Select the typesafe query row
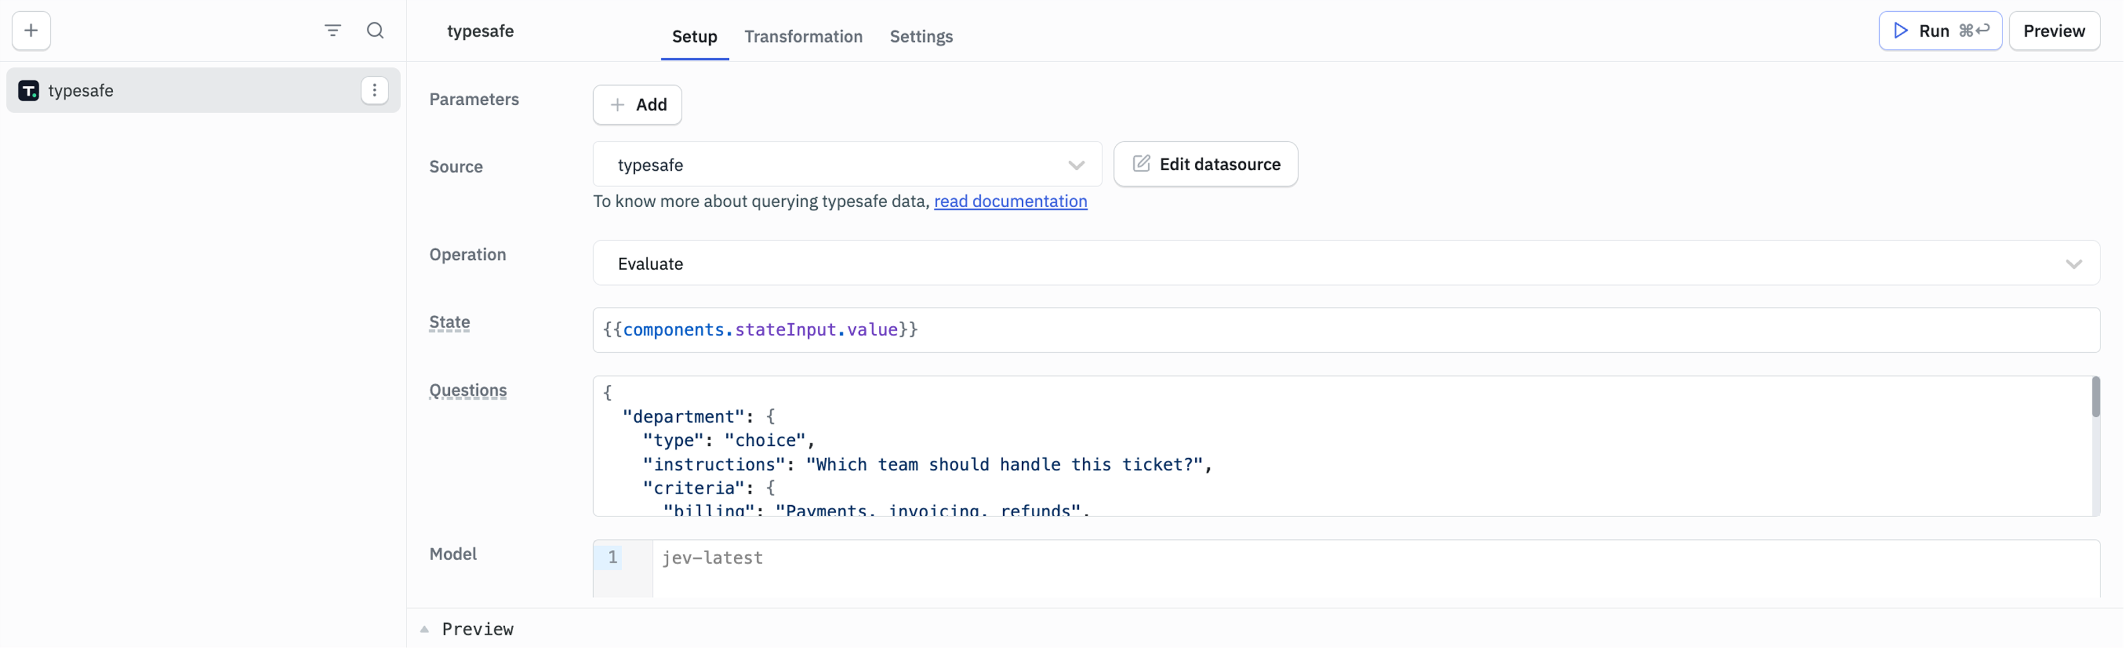 (203, 90)
